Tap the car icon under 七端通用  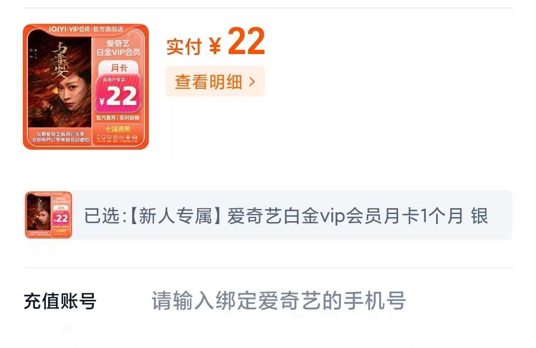(x=134, y=137)
